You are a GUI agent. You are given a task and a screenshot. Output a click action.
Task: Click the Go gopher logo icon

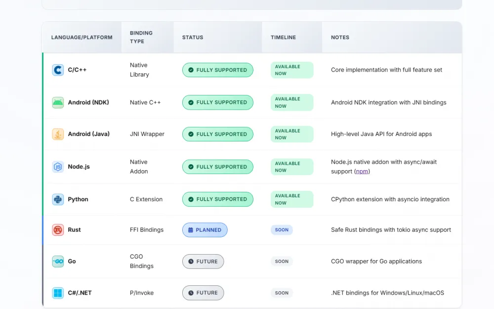(x=58, y=262)
